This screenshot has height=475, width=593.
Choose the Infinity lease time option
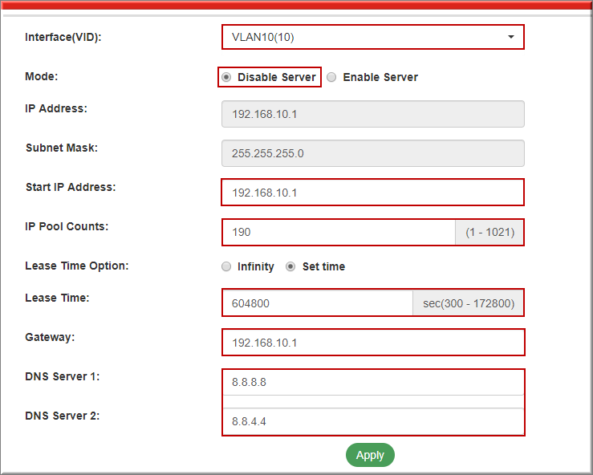click(227, 266)
